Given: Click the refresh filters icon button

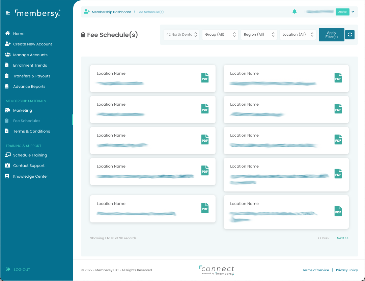Looking at the screenshot, I should [350, 35].
